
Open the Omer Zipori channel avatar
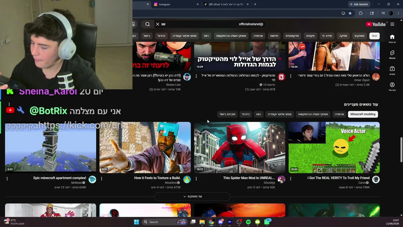[376, 77]
